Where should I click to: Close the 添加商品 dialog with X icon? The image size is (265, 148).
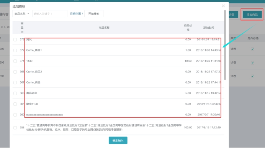coord(223,6)
